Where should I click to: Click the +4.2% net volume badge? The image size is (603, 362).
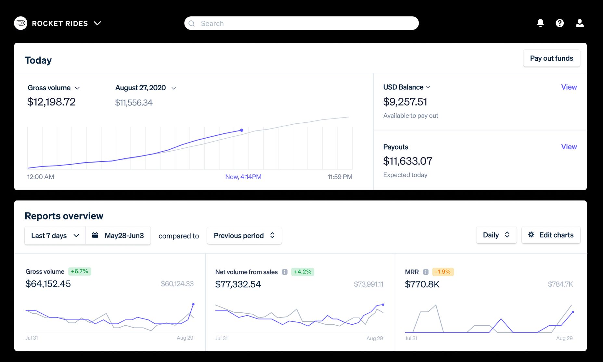point(302,272)
